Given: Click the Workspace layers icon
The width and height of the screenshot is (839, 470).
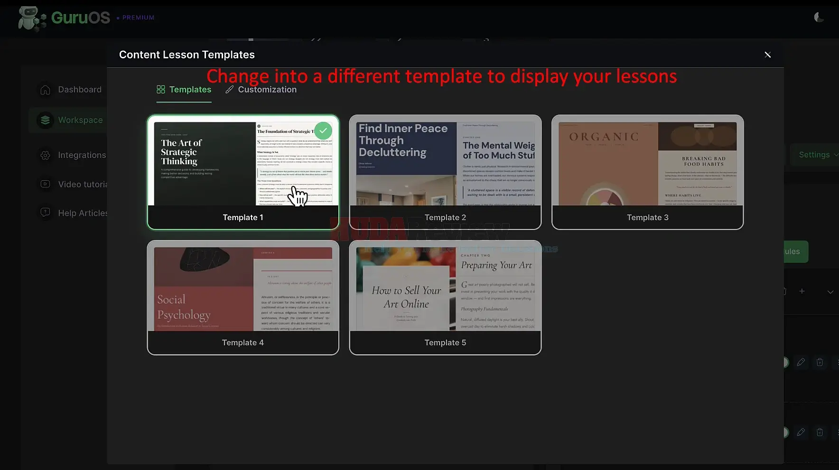Looking at the screenshot, I should 45,120.
